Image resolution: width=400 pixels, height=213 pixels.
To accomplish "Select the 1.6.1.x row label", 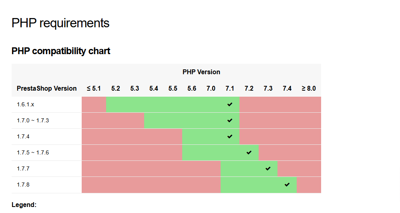I will click(26, 104).
